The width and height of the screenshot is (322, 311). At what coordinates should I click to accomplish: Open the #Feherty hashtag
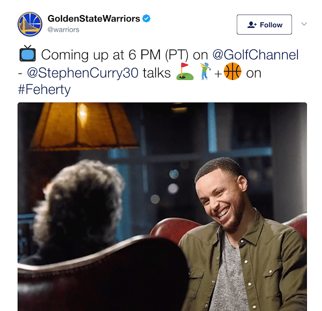pyautogui.click(x=44, y=90)
